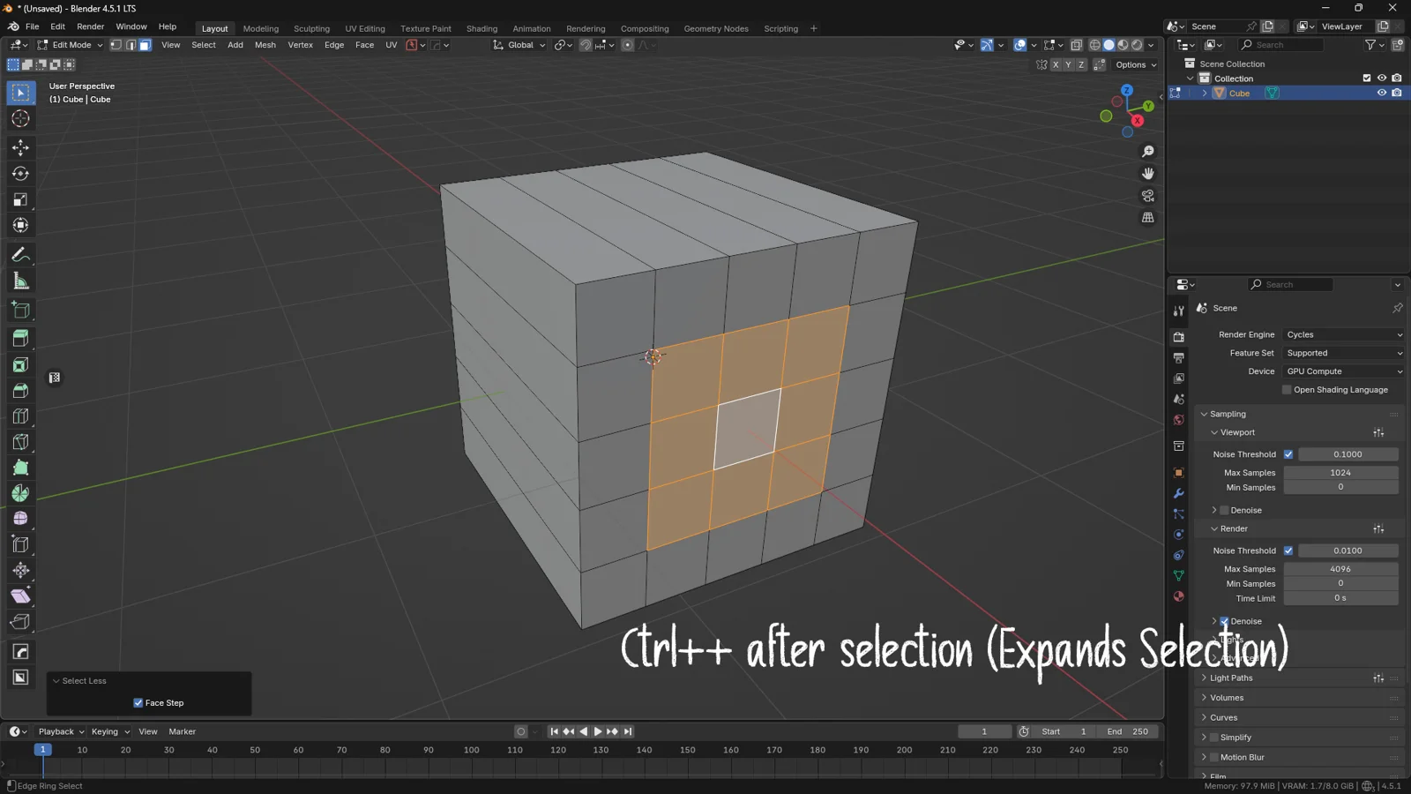
Task: Select the Scale tool
Action: [x=20, y=200]
